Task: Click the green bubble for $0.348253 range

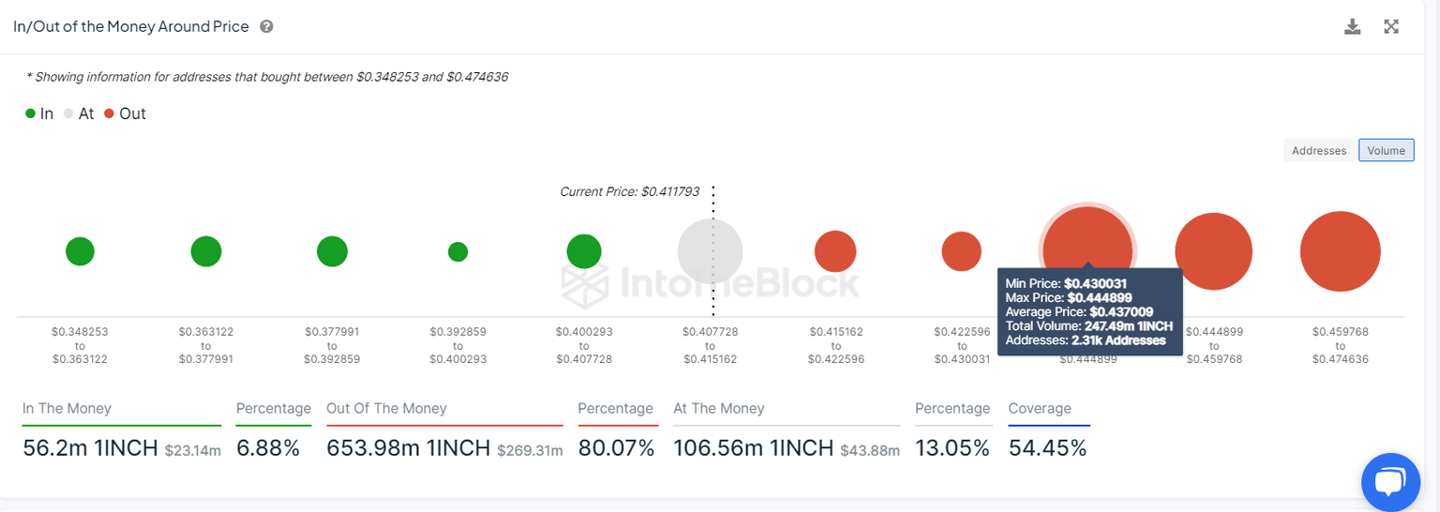Action: click(x=80, y=251)
